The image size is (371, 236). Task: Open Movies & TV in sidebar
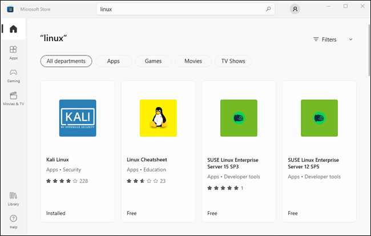coord(14,98)
